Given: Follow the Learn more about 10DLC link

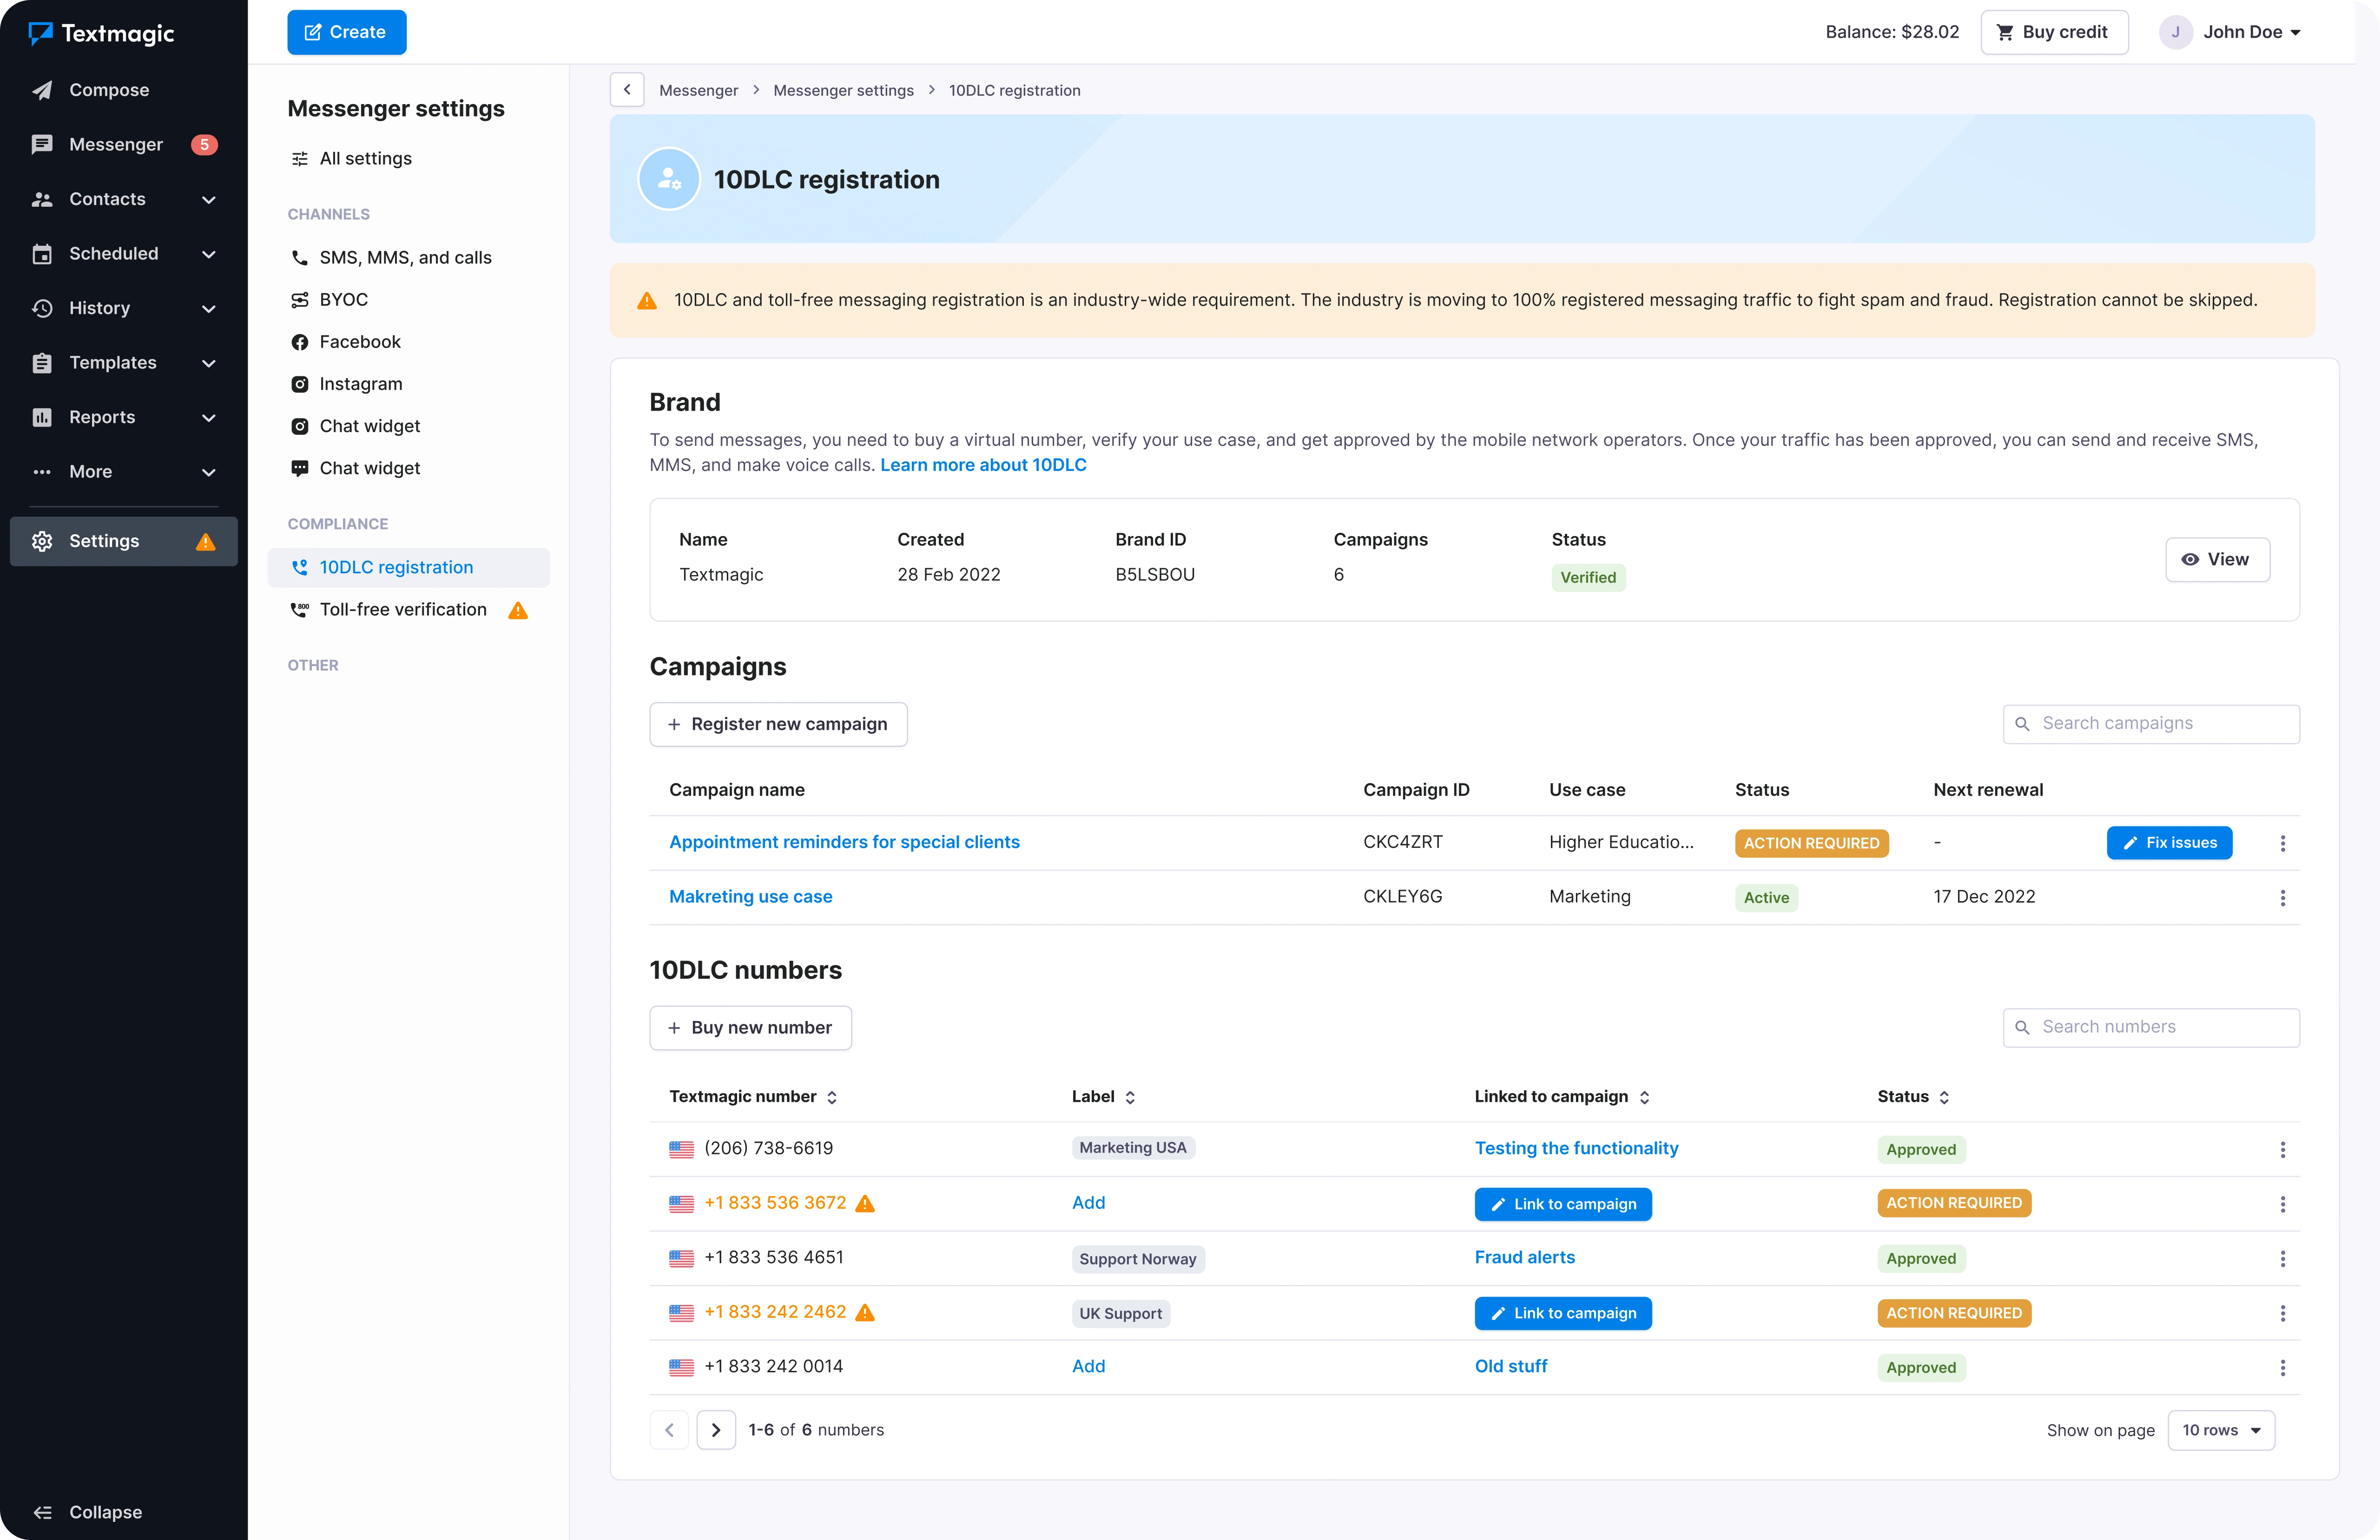Looking at the screenshot, I should [x=983, y=465].
